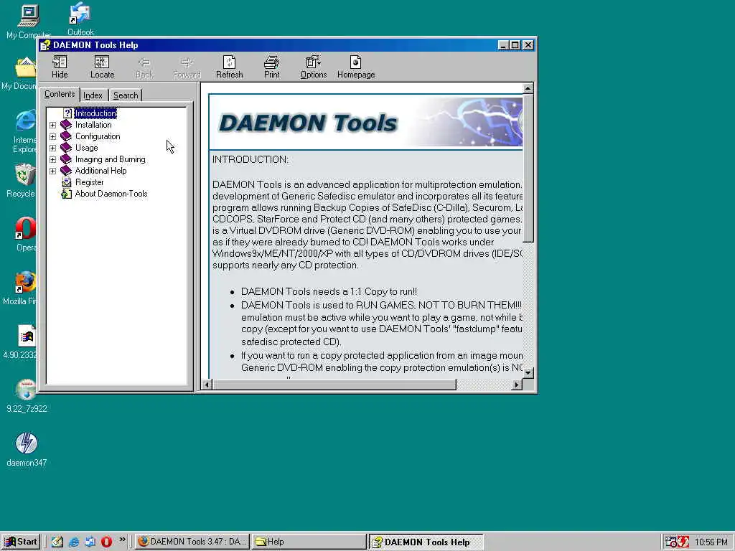Image resolution: width=735 pixels, height=551 pixels.
Task: Click the Hide toolbar button
Action: click(x=60, y=67)
